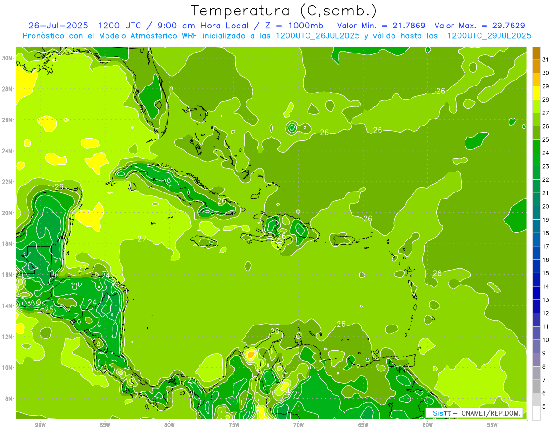The image size is (558, 431).
Task: Click the legend value '18'
Action: (546, 233)
